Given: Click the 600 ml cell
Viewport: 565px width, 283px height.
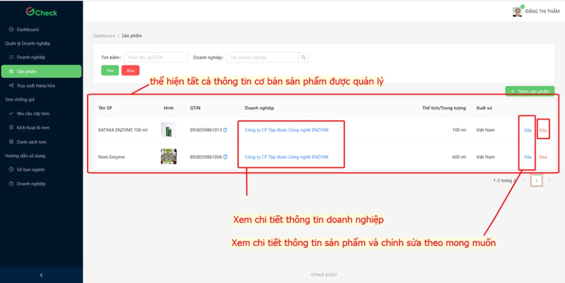Looking at the screenshot, I should point(459,157).
